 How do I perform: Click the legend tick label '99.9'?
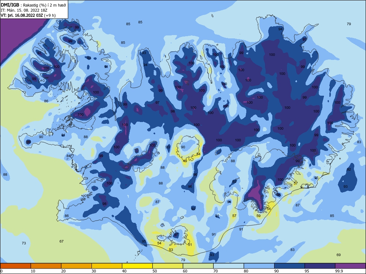tap(339, 271)
